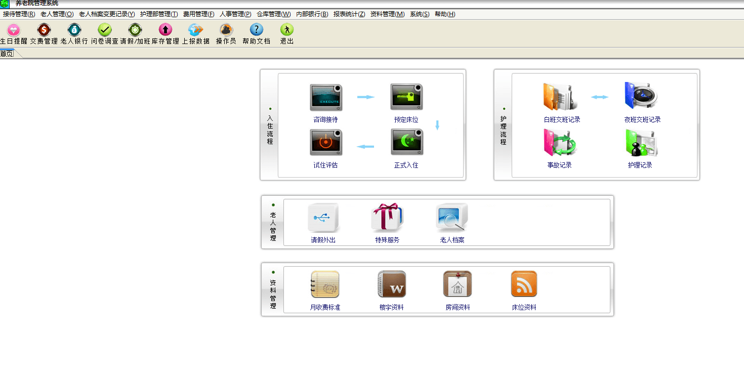Viewport: 744px width, 379px height.
Task: Open the 老人档案变更记录(Y) menu
Action: click(x=107, y=14)
